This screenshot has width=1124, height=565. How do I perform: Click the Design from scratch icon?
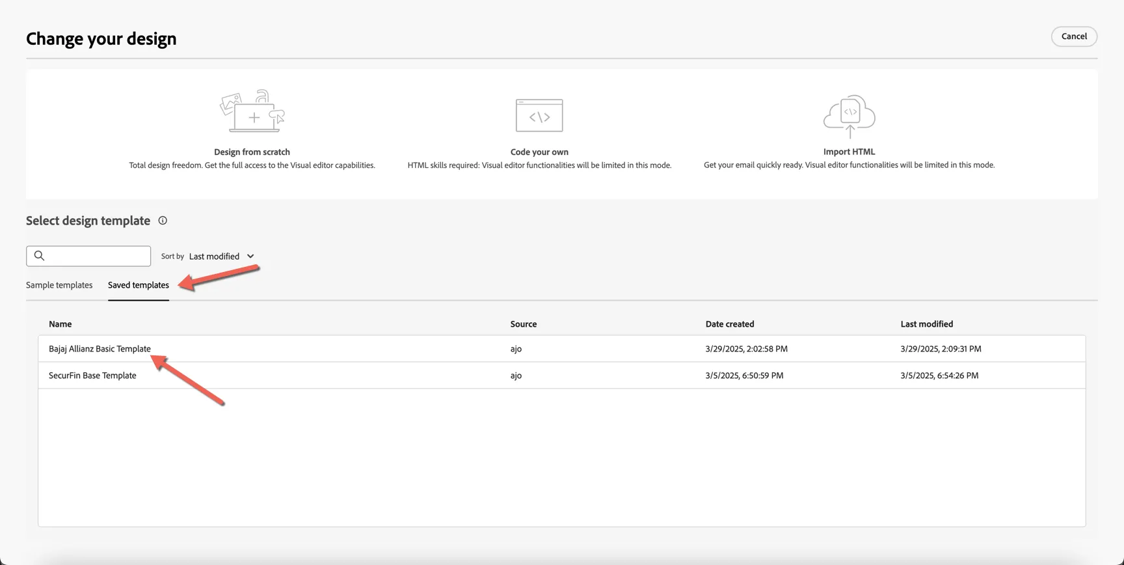(252, 111)
